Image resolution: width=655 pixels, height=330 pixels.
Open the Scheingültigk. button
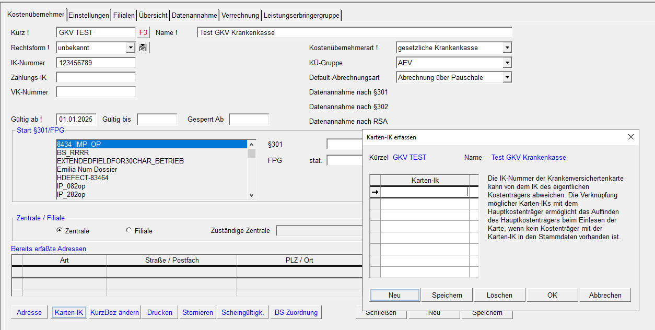(243, 312)
